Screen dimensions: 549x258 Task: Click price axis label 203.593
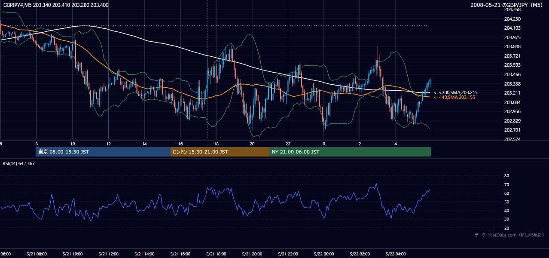512,65
